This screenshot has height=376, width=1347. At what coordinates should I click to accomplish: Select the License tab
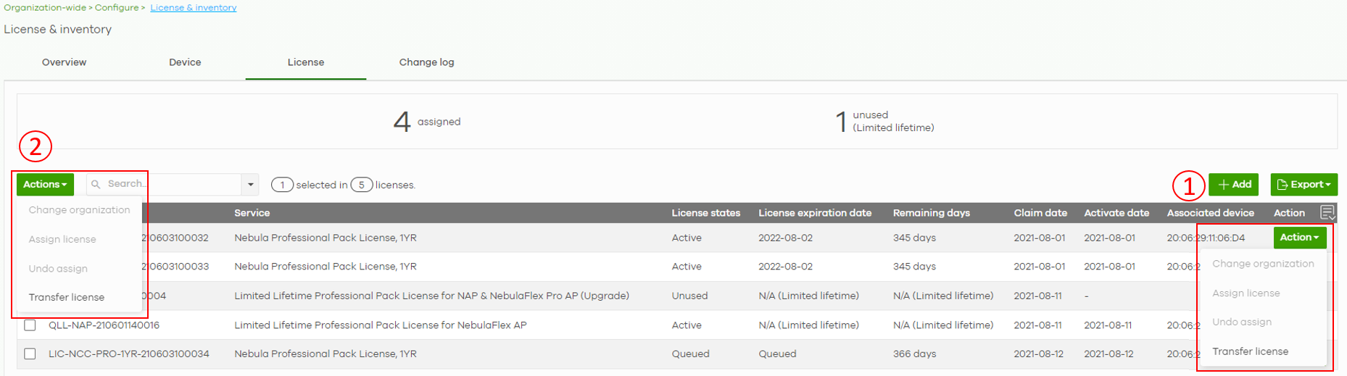click(x=306, y=62)
